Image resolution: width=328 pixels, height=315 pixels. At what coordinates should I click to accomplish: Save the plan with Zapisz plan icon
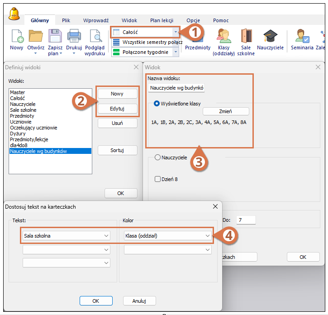point(55,36)
